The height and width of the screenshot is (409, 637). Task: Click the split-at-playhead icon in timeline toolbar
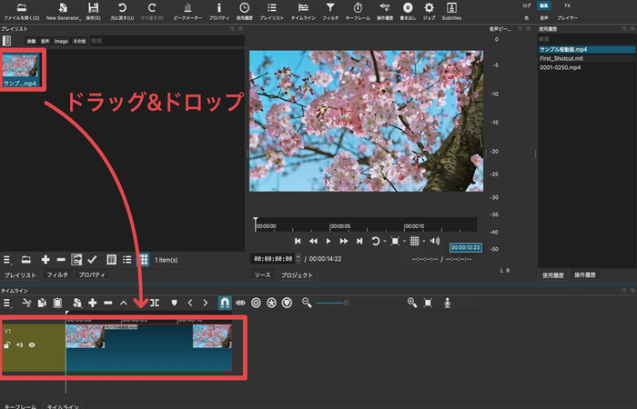(x=155, y=303)
